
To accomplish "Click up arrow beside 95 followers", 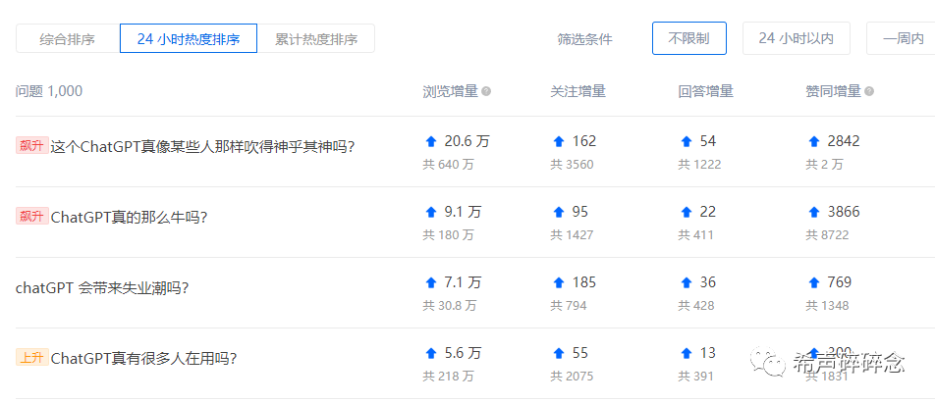I will 559,212.
